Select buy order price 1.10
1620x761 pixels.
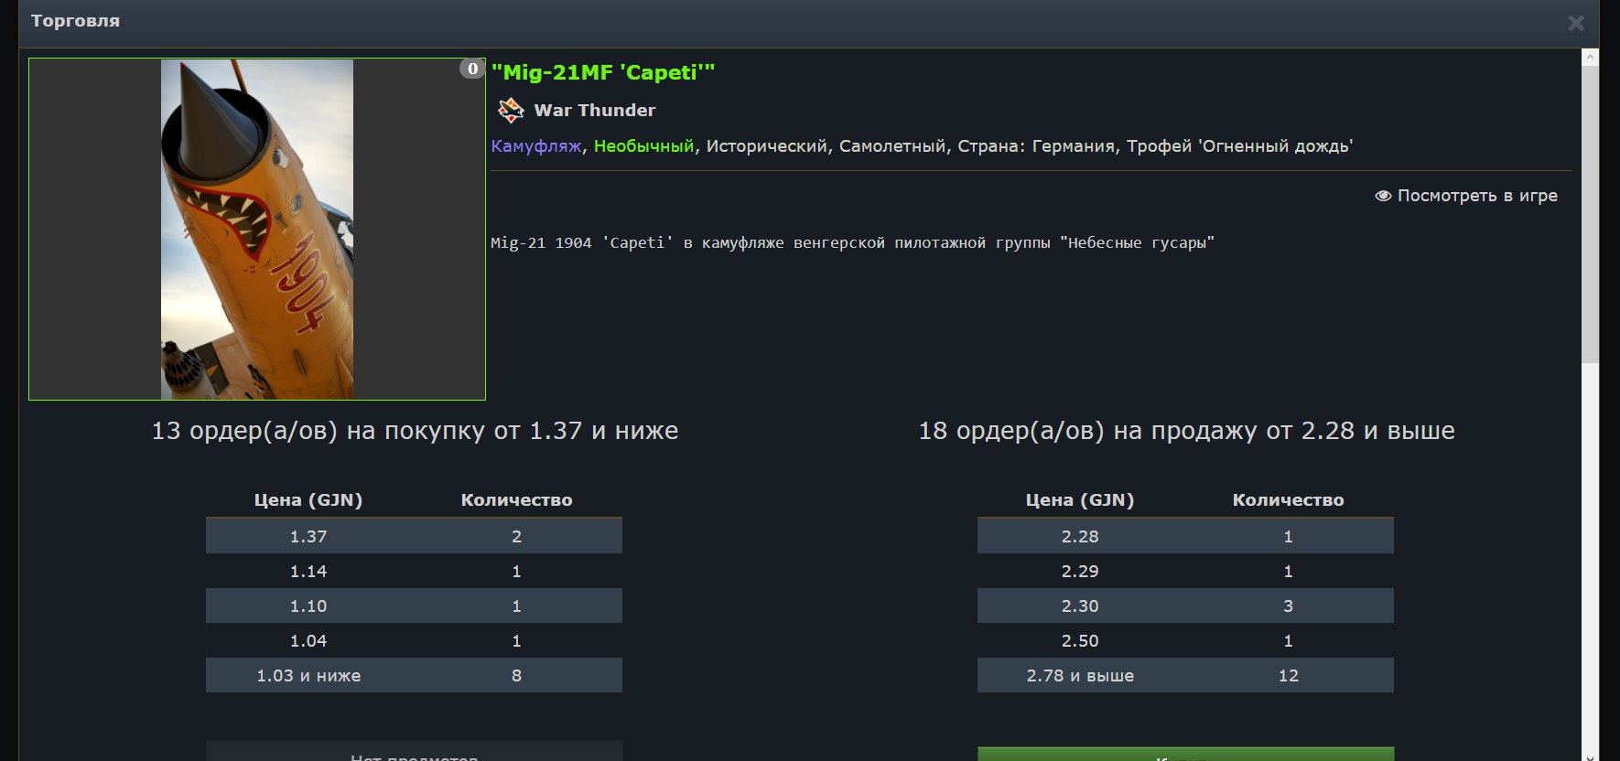click(x=308, y=606)
